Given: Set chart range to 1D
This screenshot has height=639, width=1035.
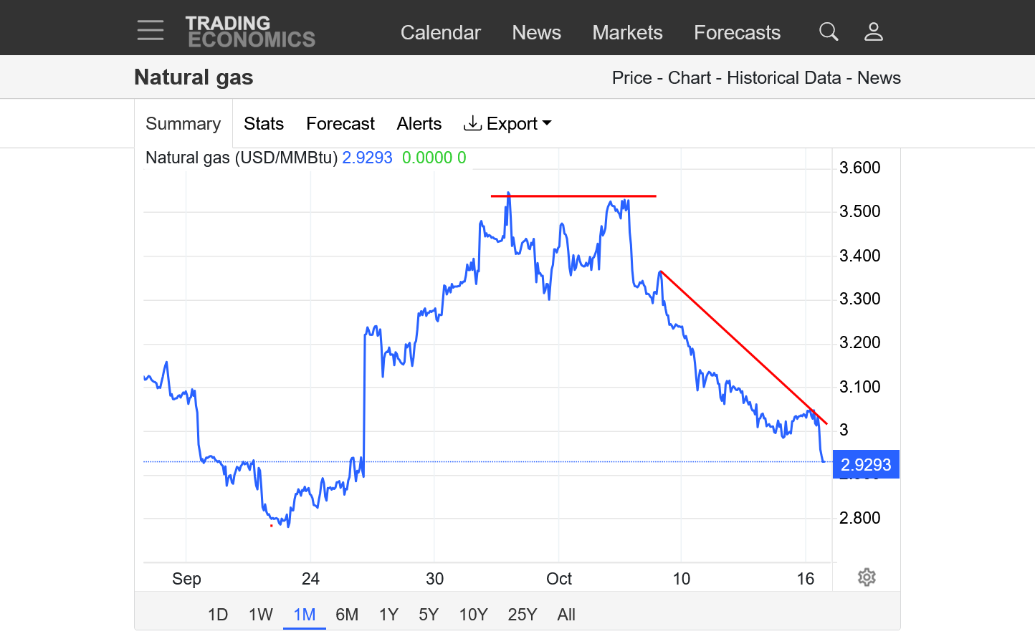Looking at the screenshot, I should (218, 615).
